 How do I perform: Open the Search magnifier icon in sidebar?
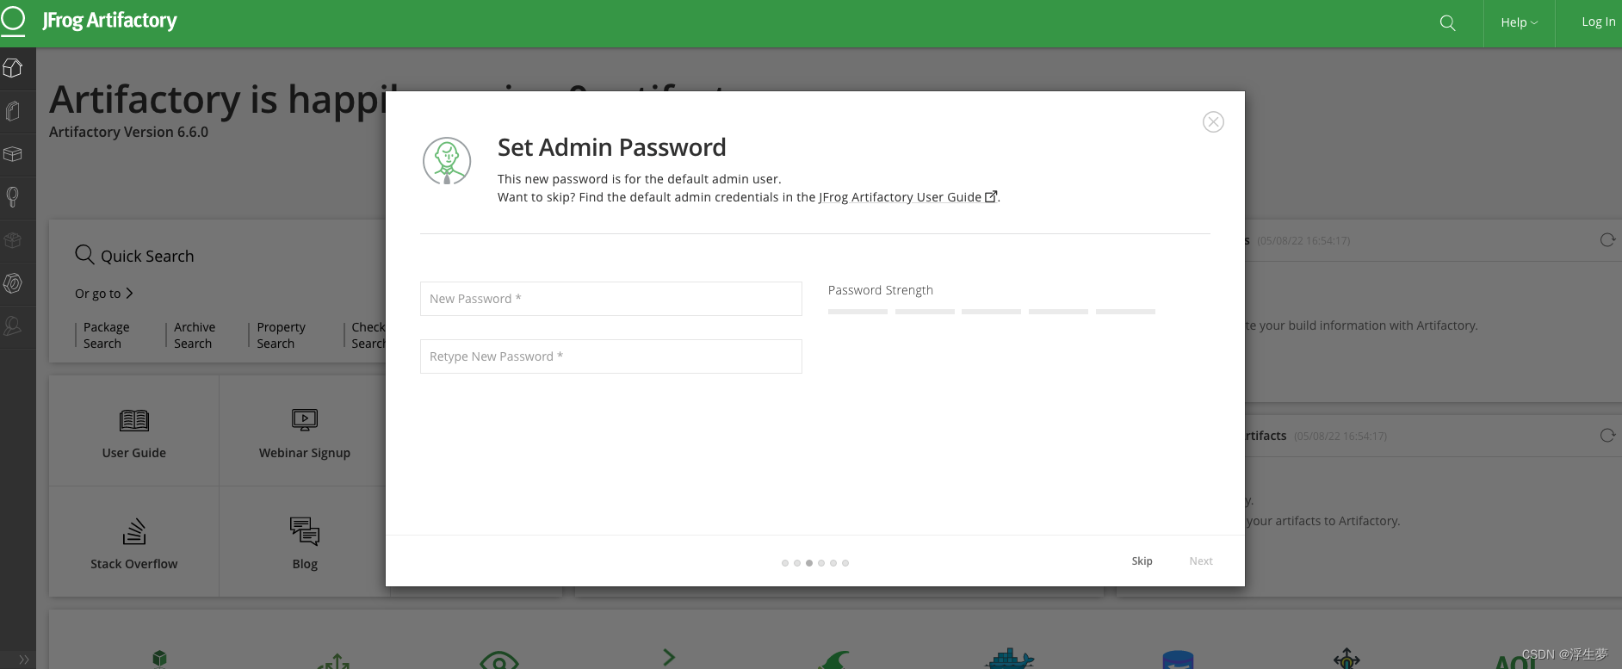(13, 197)
